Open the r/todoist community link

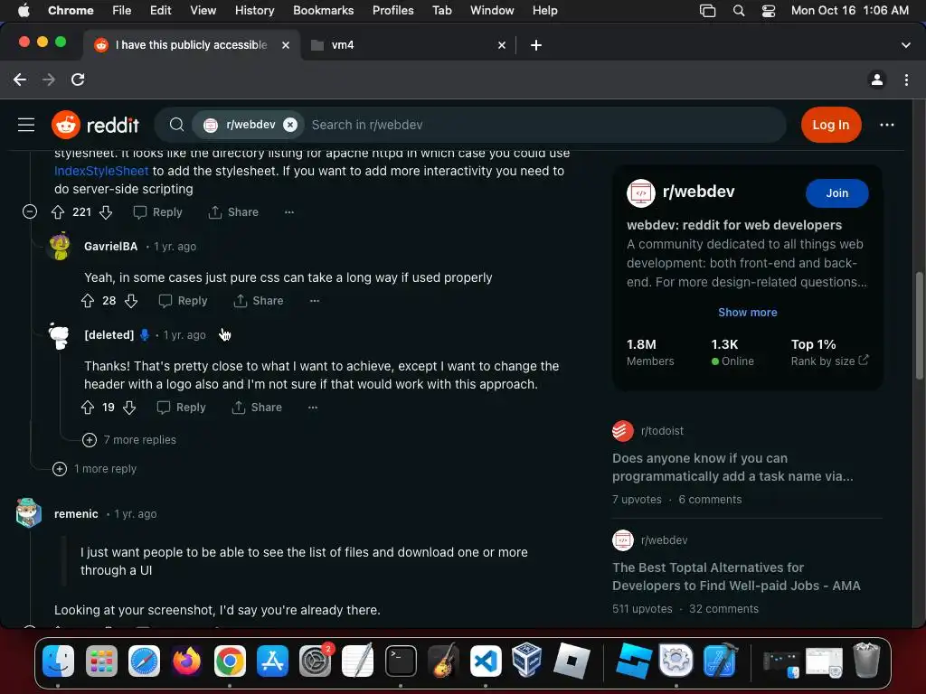tap(662, 431)
